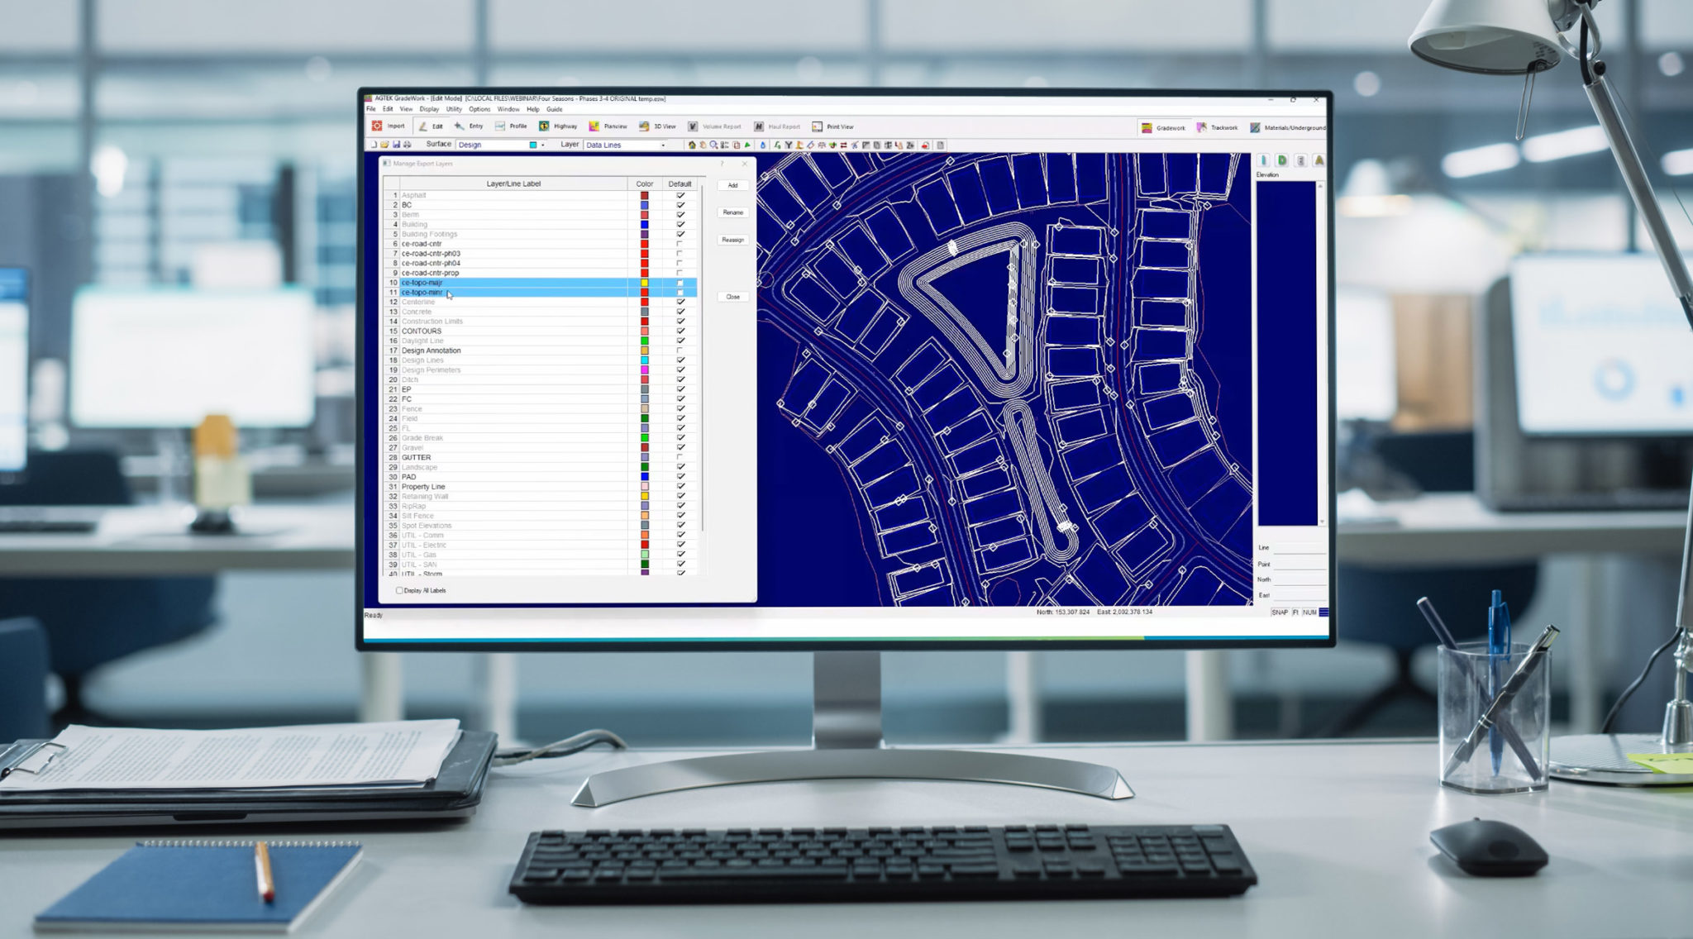The width and height of the screenshot is (1693, 939).
Task: Click the Close button in the dialog
Action: click(732, 297)
